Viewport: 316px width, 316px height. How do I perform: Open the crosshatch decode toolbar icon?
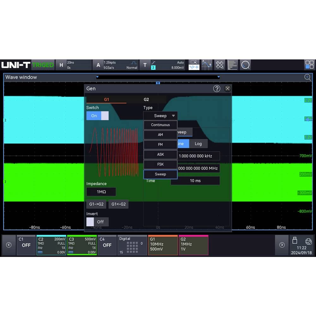point(220,65)
